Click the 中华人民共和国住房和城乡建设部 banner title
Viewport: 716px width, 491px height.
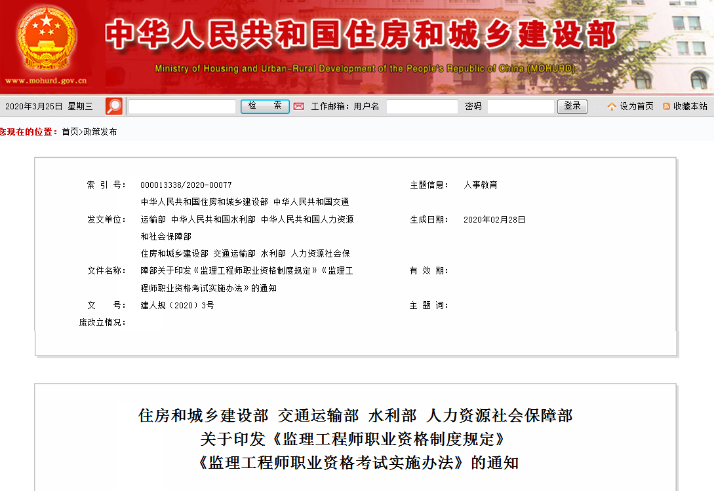[x=361, y=35]
